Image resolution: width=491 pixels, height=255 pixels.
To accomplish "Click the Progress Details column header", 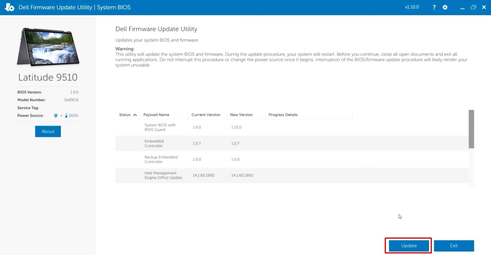I will click(x=283, y=115).
